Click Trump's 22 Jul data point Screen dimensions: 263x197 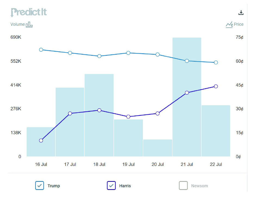point(216,63)
